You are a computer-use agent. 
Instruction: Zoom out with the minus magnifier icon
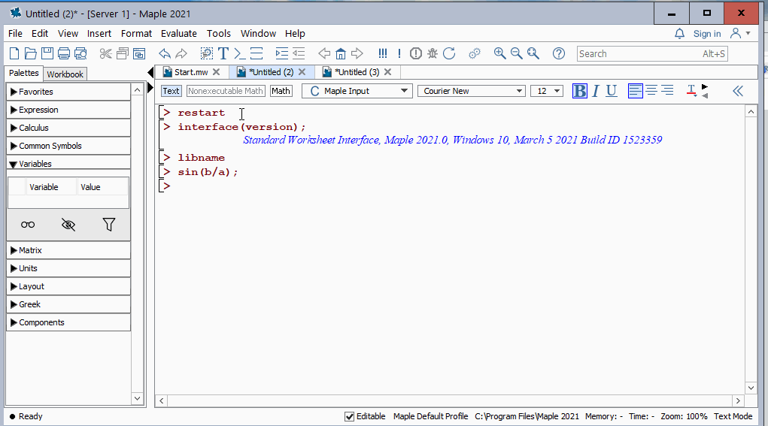[516, 53]
